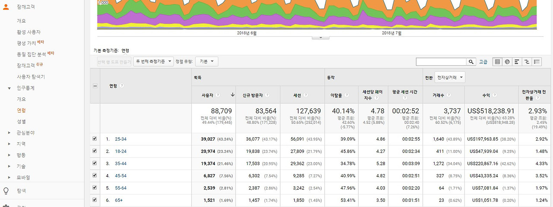553x207 pixels.
Task: Click the 잠재고객 person icon in sidebar
Action: 6,6
